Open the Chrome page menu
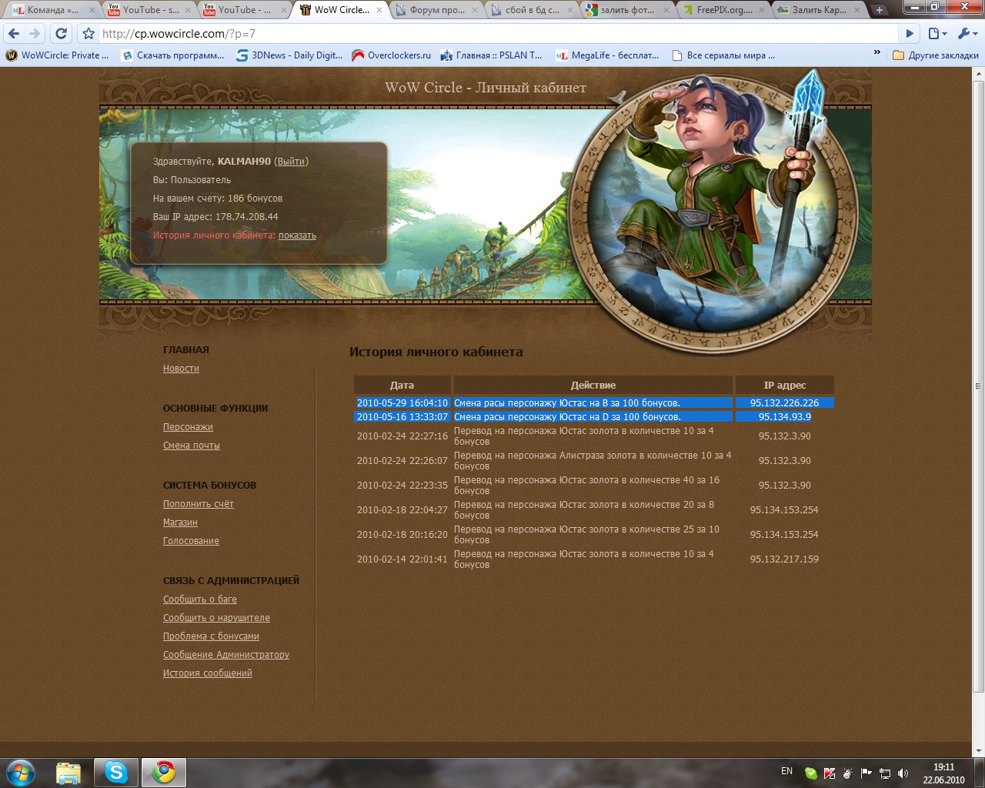985x788 pixels. [937, 34]
